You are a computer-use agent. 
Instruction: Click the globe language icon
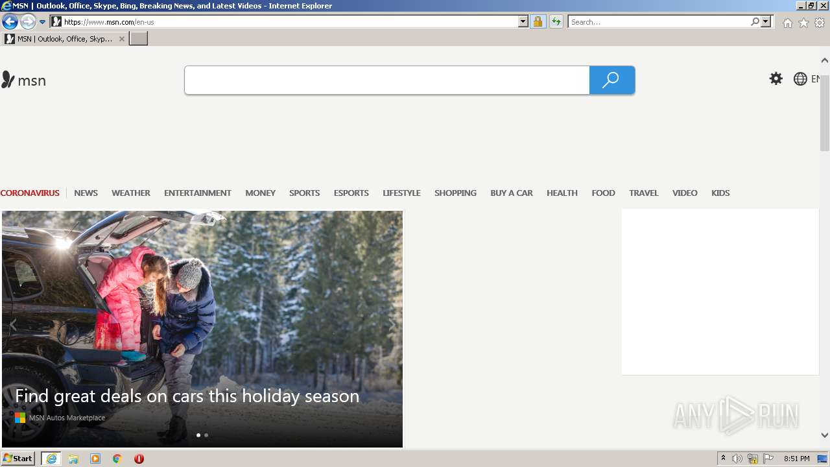coord(801,79)
